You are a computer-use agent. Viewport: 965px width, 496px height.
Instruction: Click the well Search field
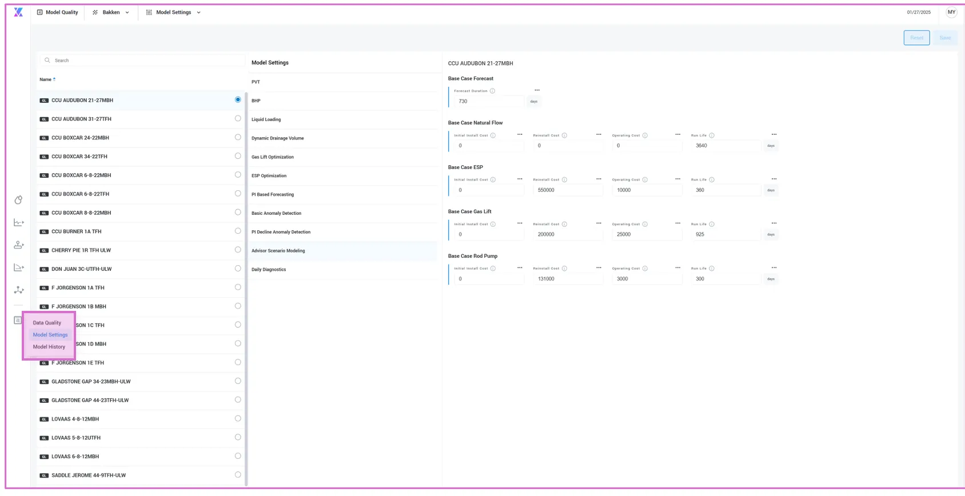[142, 60]
